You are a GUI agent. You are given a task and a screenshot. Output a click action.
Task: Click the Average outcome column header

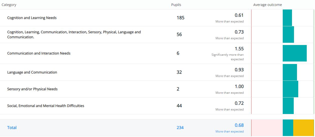(x=267, y=5)
